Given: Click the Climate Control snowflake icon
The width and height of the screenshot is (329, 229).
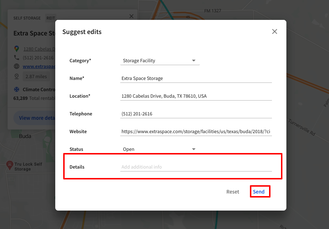Looking at the screenshot, I should 17,89.
